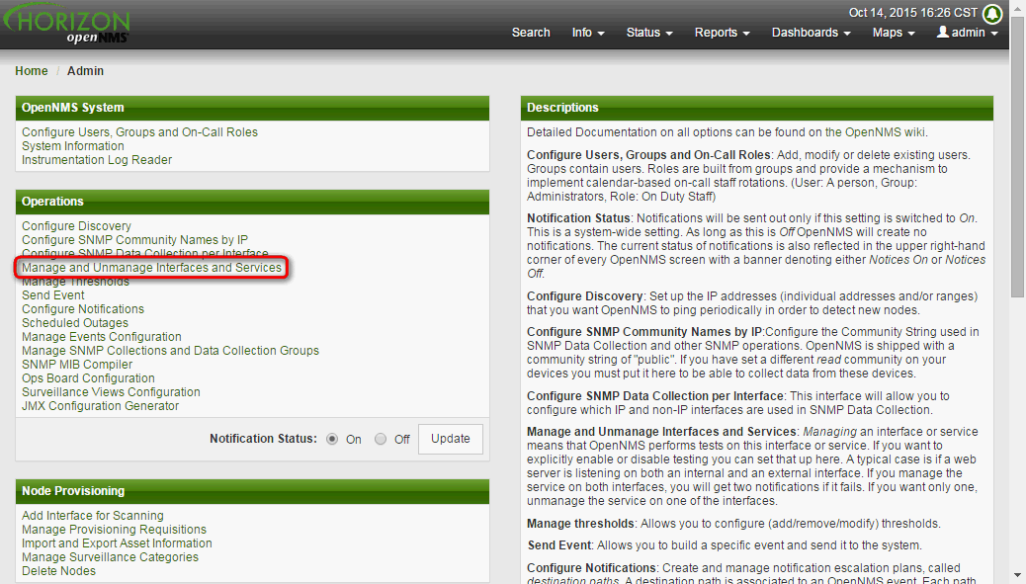The width and height of the screenshot is (1026, 584).
Task: Open Instrumentation Log Reader
Action: tap(97, 159)
